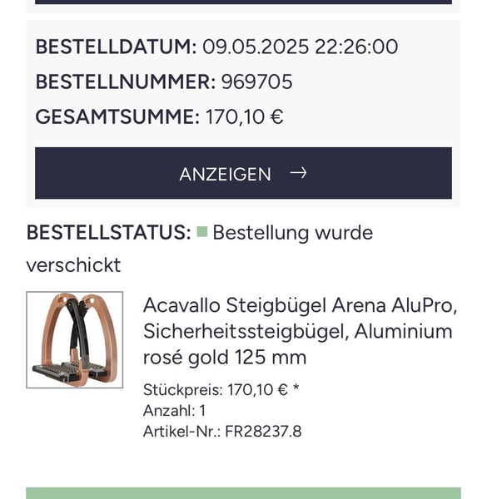
Task: Click the Gesamtsumme 170,10 € value
Action: click(x=244, y=116)
